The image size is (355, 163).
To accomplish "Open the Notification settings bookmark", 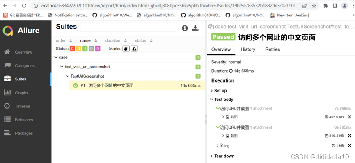I will point(68,15).
